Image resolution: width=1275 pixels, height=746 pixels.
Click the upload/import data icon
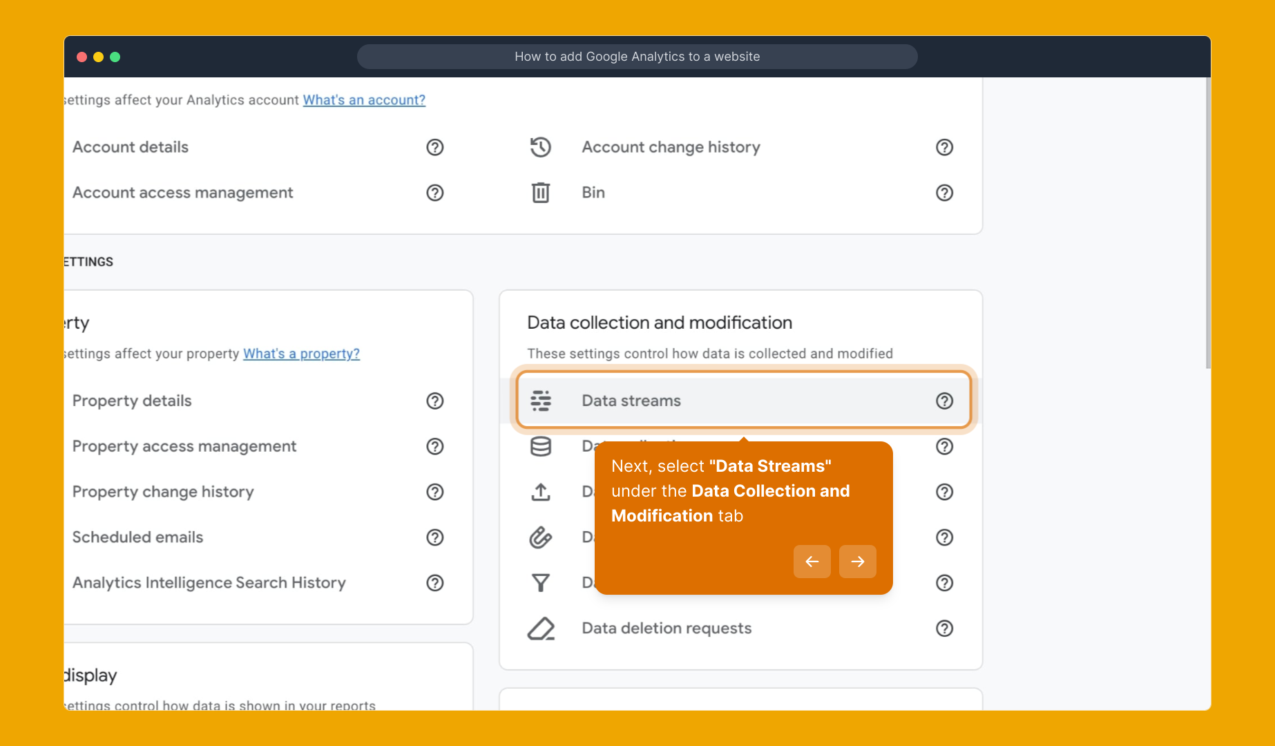[x=542, y=492]
